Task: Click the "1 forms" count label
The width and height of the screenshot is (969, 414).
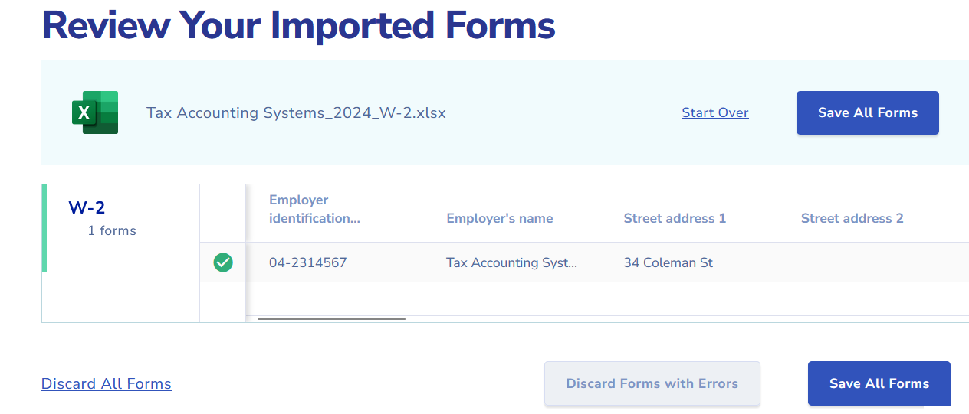Action: (112, 230)
